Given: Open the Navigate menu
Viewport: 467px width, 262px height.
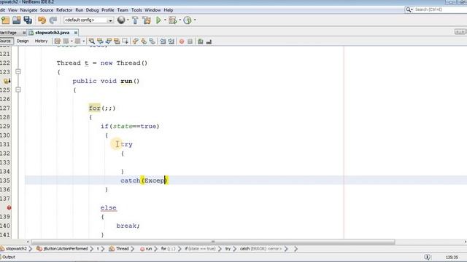Looking at the screenshot, I should pos(28,10).
